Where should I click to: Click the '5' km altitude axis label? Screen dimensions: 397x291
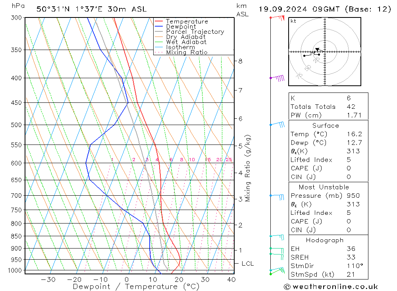pos(240,146)
